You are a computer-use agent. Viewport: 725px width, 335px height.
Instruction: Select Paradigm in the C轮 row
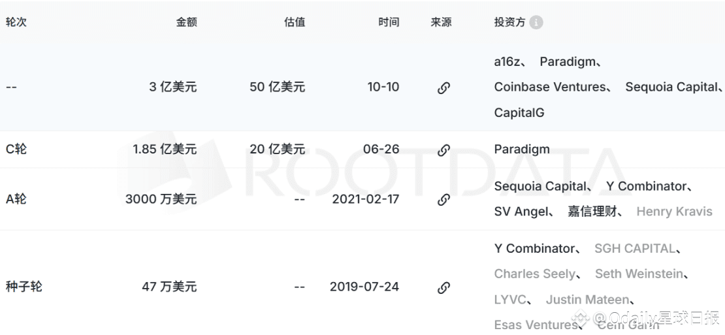pyautogui.click(x=522, y=150)
